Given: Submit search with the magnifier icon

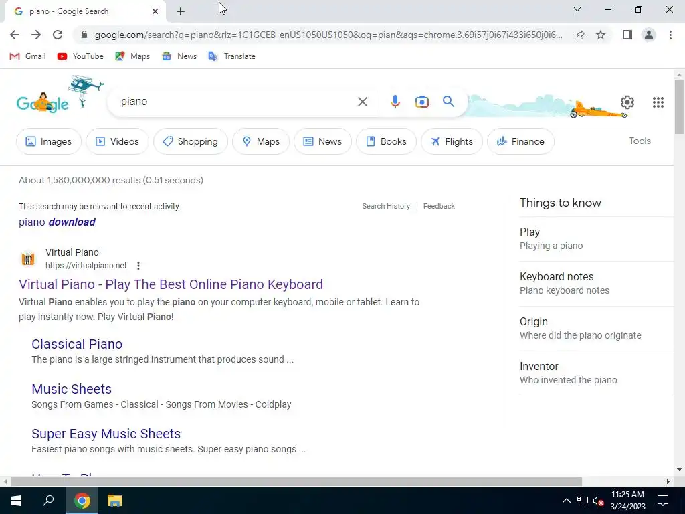Looking at the screenshot, I should click(448, 102).
